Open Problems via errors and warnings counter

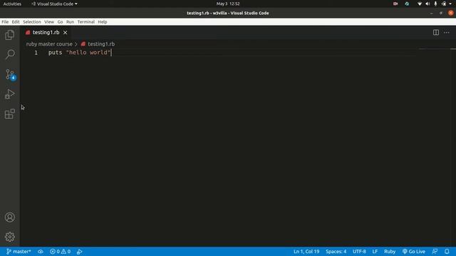click(60, 251)
